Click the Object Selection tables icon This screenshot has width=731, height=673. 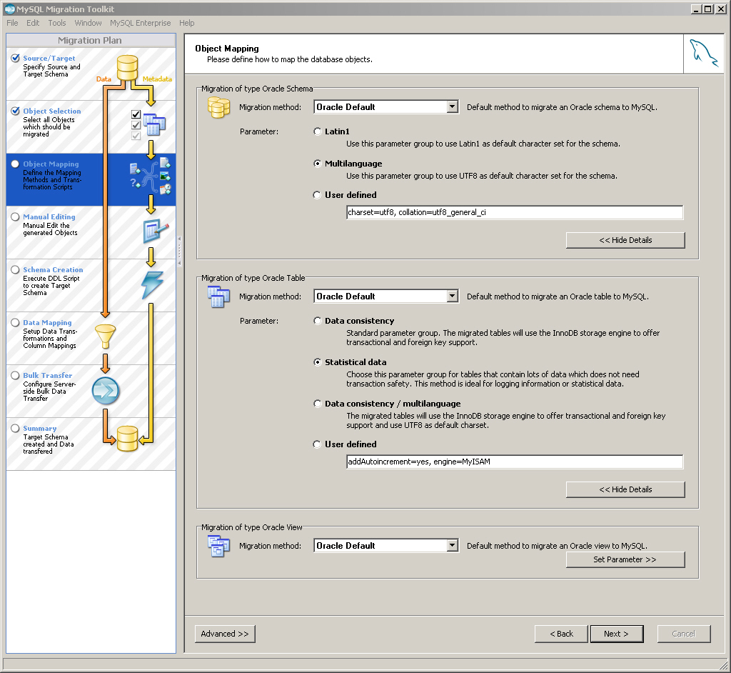point(154,124)
